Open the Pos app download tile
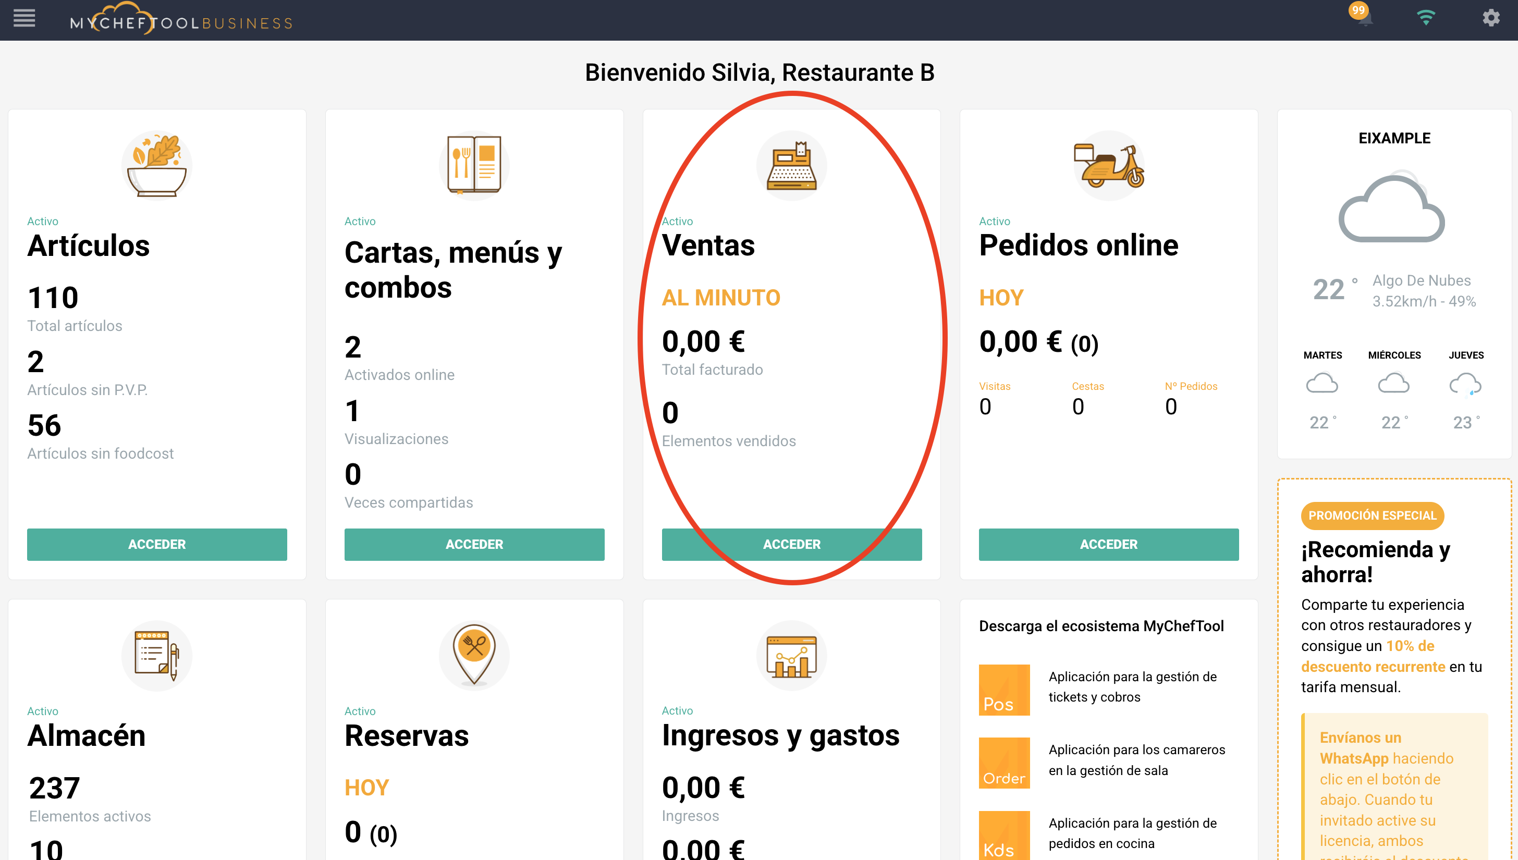This screenshot has width=1518, height=860. 1004,690
